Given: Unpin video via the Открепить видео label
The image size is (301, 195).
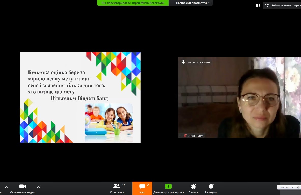Looking at the screenshot, I should pyautogui.click(x=198, y=62).
